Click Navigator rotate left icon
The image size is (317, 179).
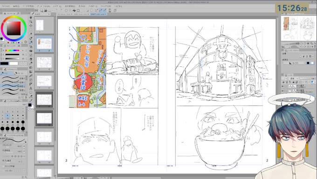click(302, 47)
